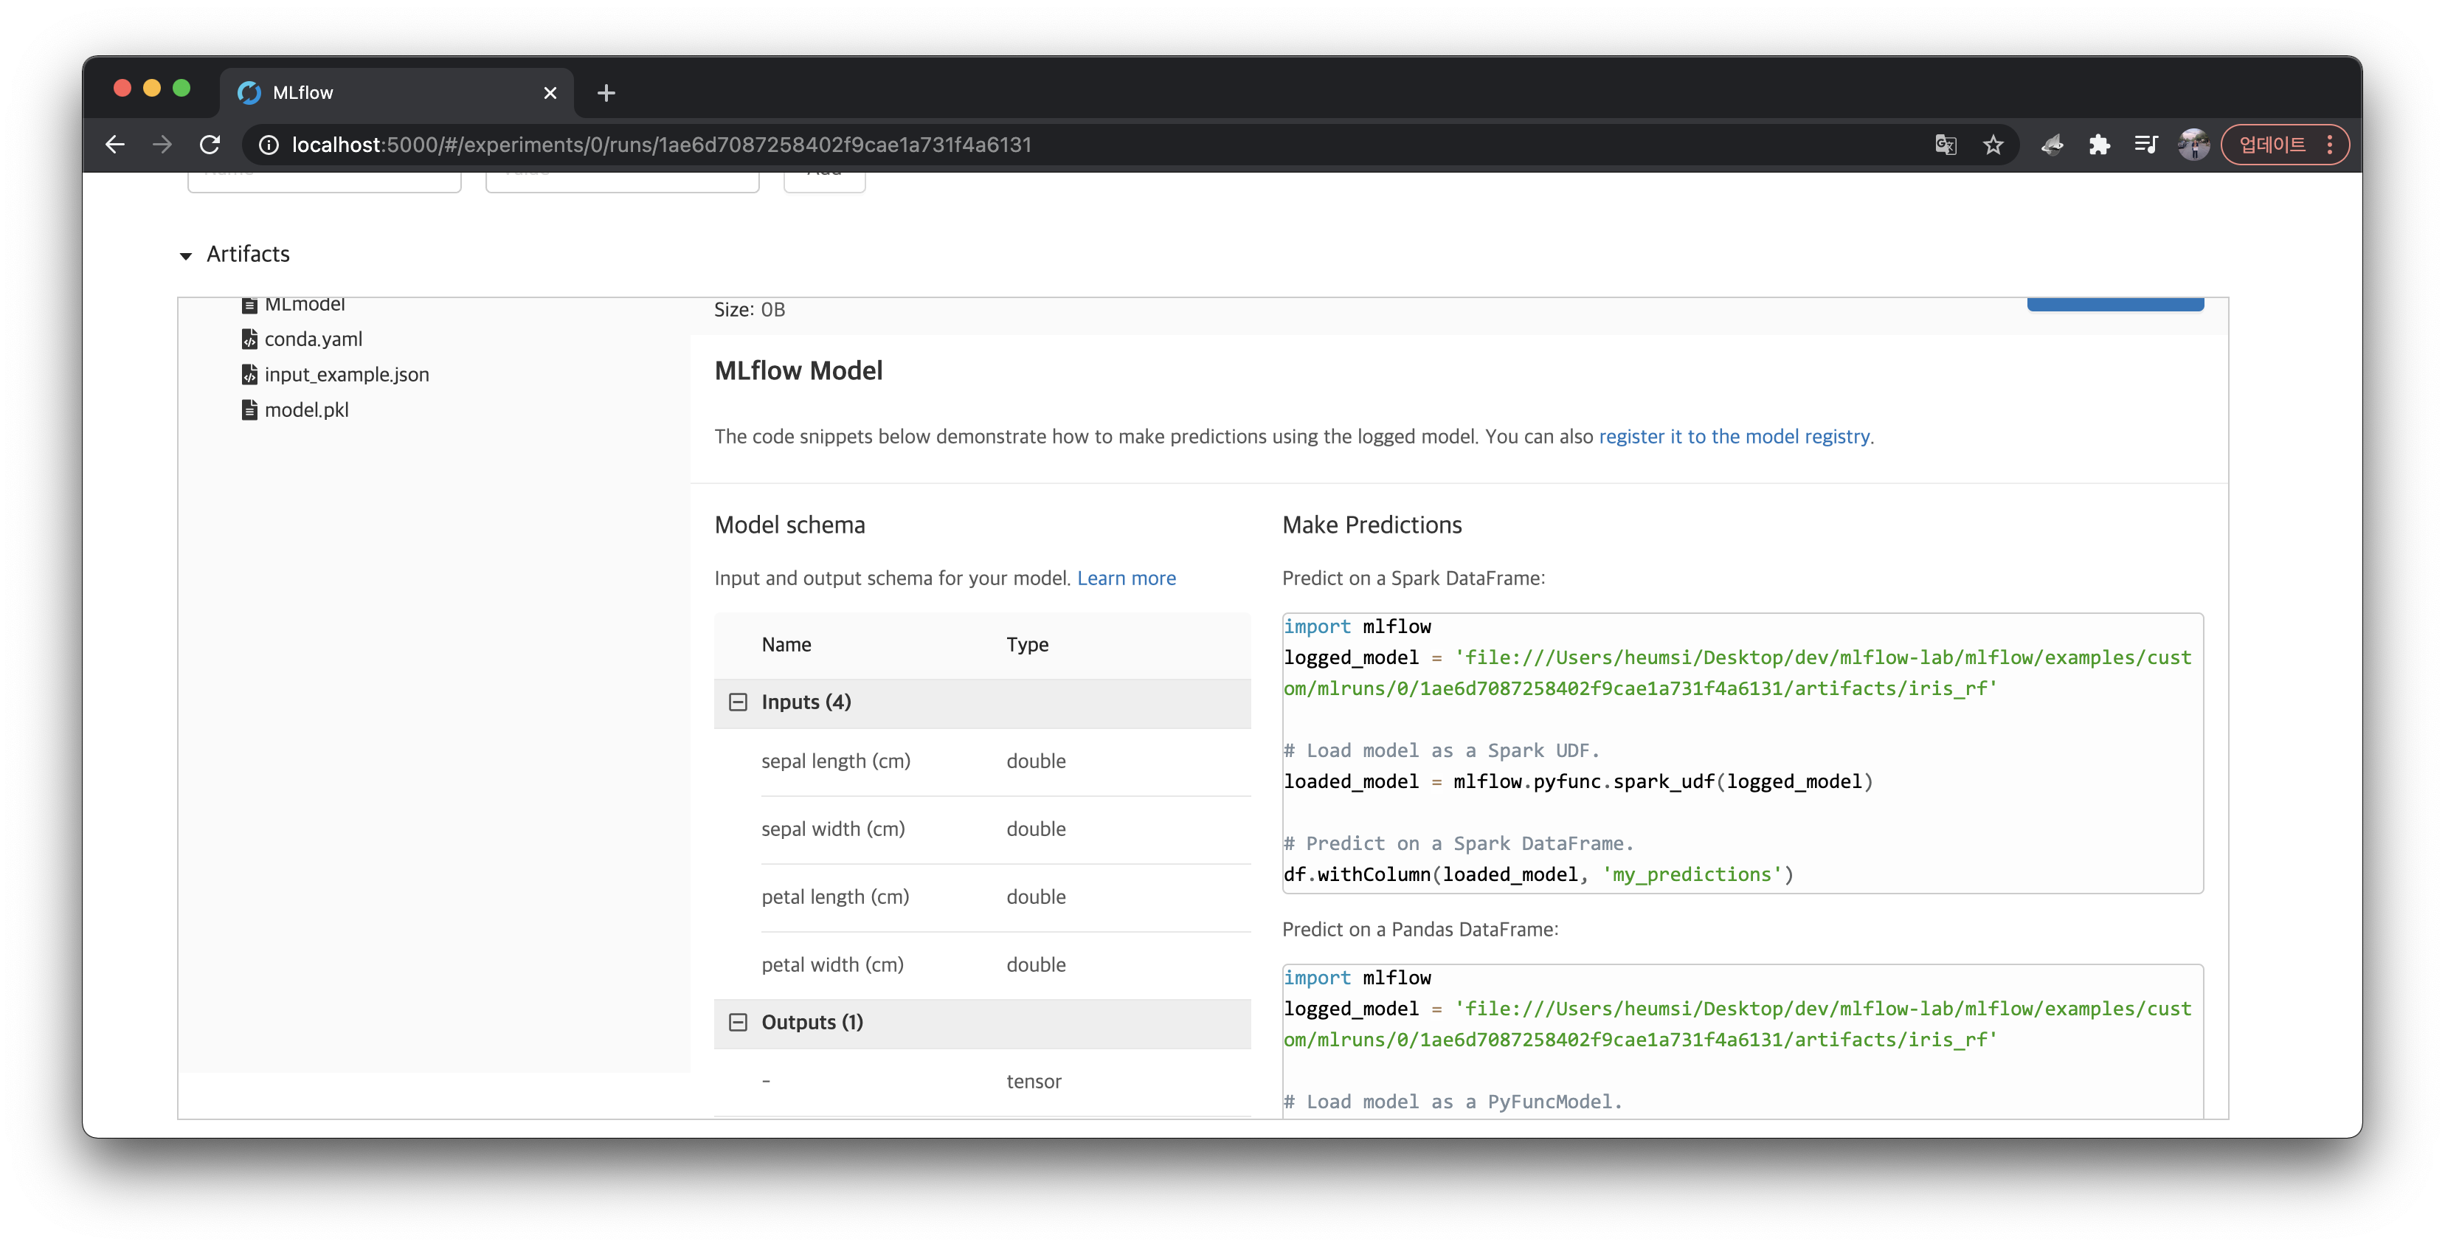Open the Learn more schema link
Image resolution: width=2445 pixels, height=1247 pixels.
click(1126, 578)
